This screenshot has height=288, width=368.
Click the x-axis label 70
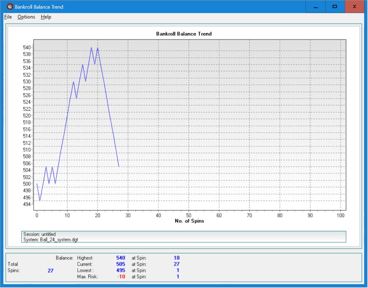pos(249,215)
